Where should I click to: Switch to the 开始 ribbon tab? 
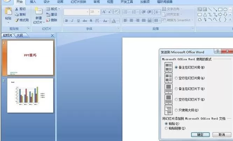(19, 2)
